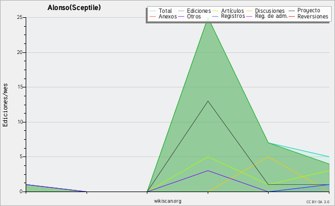Click the red Reversiones line swatch

pos(291,16)
